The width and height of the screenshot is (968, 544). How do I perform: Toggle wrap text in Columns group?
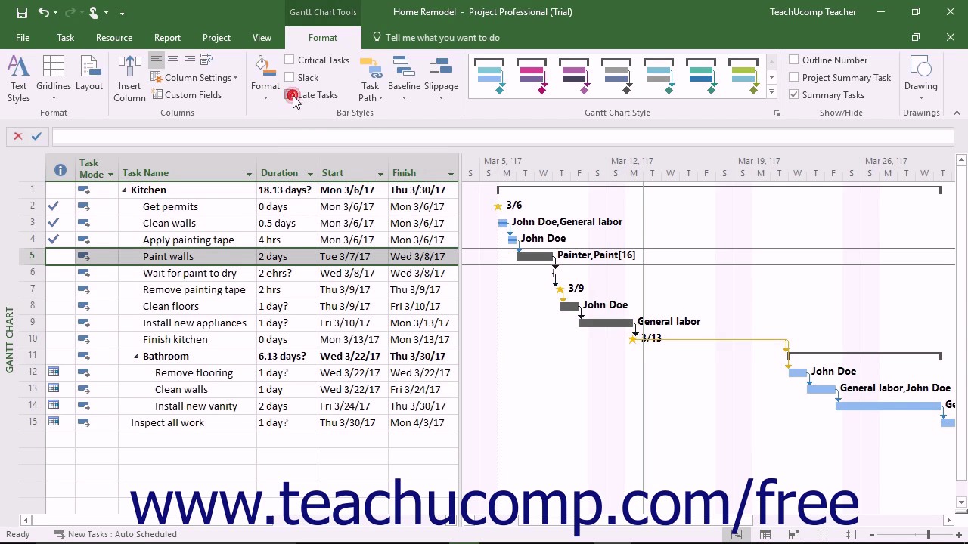(x=208, y=60)
